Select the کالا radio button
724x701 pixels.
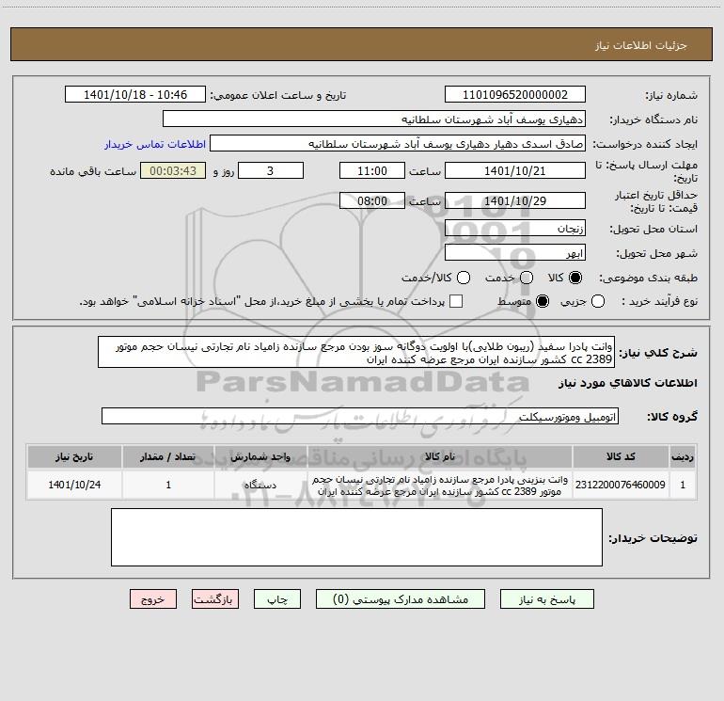click(x=575, y=278)
